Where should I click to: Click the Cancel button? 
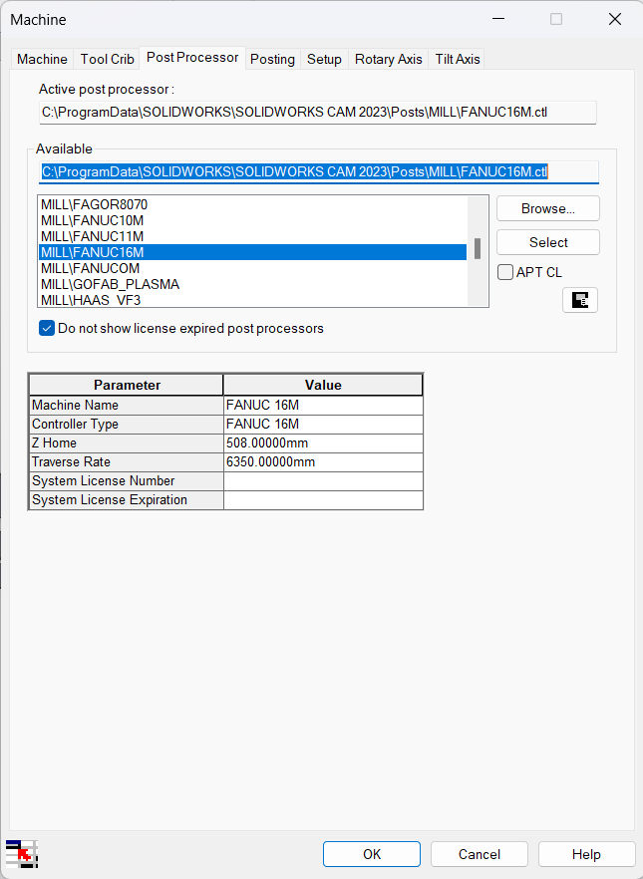pos(479,854)
